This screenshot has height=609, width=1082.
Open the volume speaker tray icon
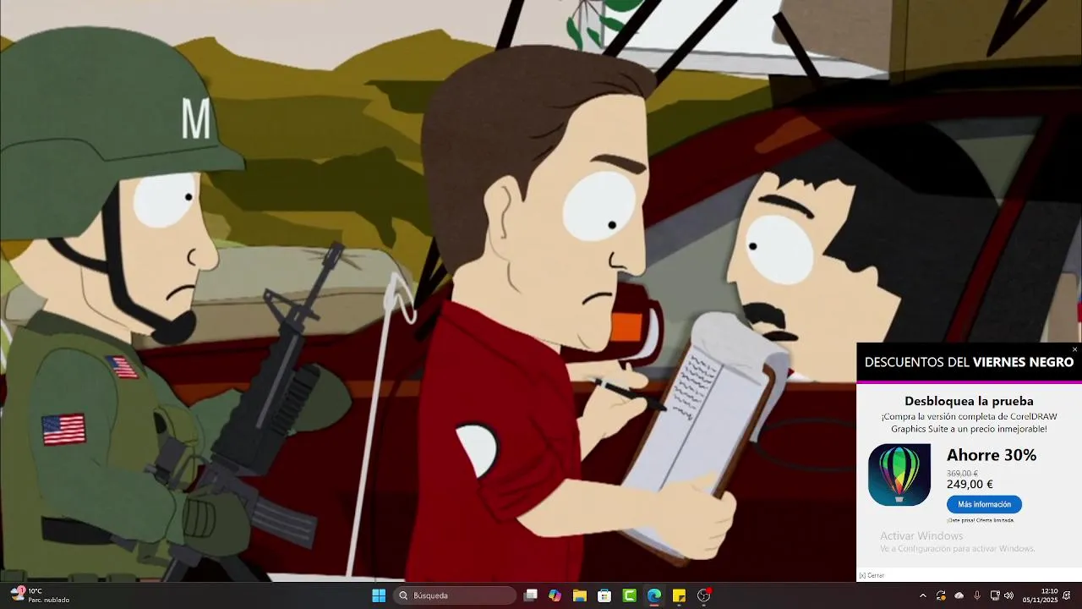tap(1008, 595)
